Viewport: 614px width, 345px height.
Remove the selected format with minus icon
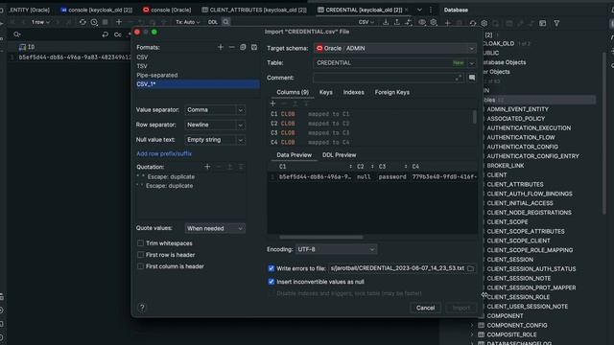[231, 47]
